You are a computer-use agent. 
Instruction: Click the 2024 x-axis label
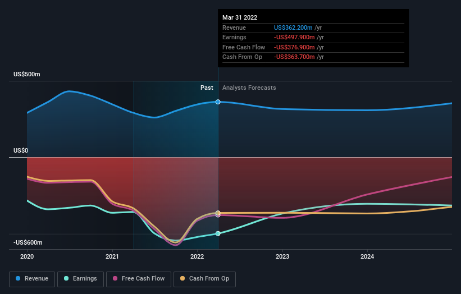[367, 256]
